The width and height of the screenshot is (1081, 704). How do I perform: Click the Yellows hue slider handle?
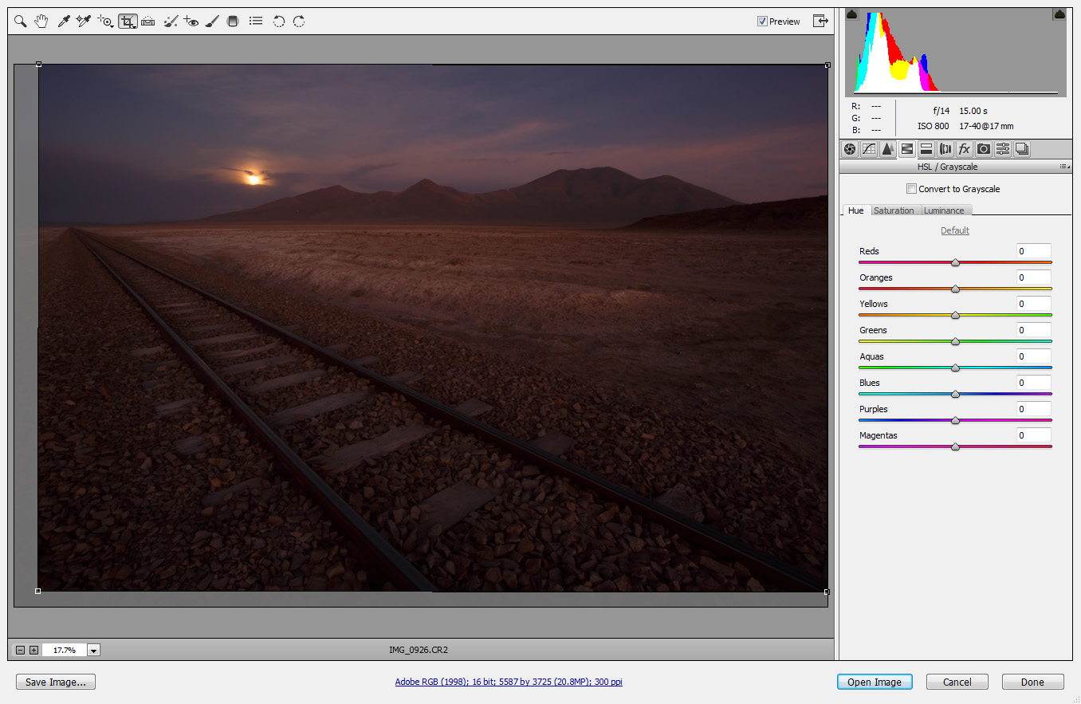(955, 315)
